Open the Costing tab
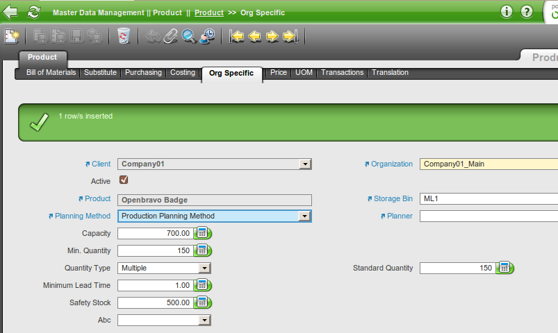 coord(183,73)
